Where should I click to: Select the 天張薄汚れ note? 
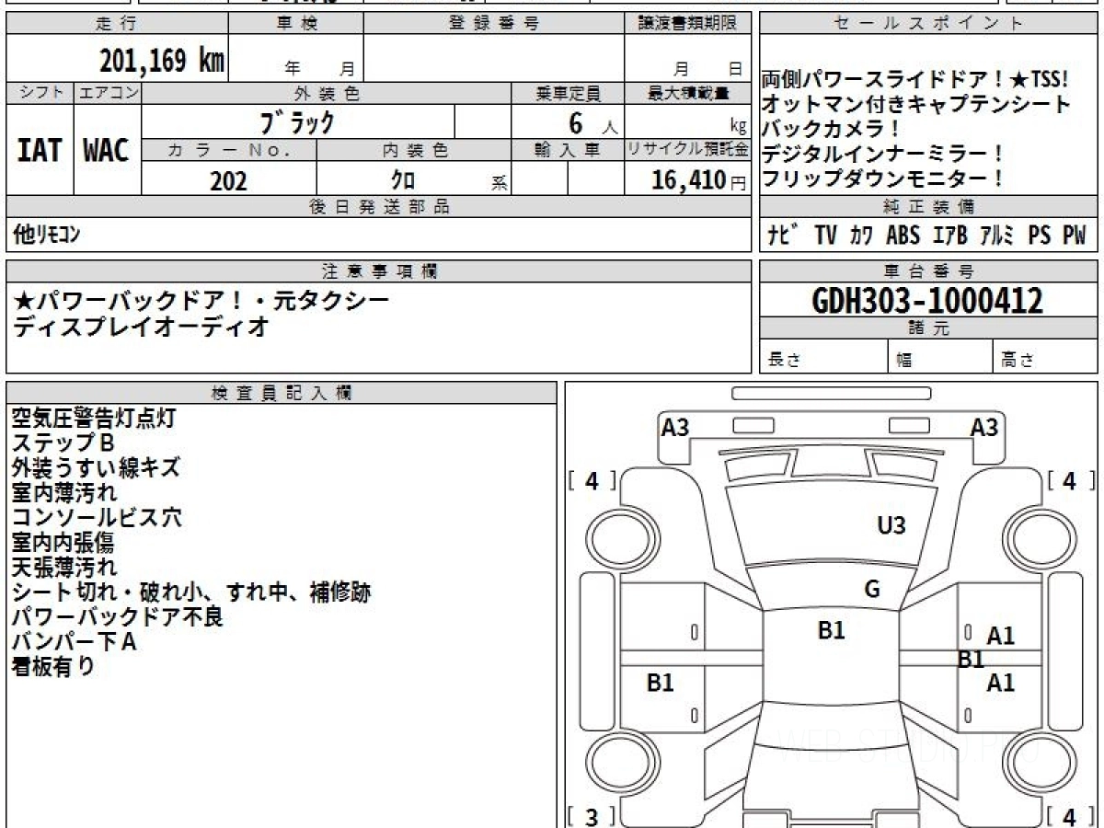pos(64,568)
